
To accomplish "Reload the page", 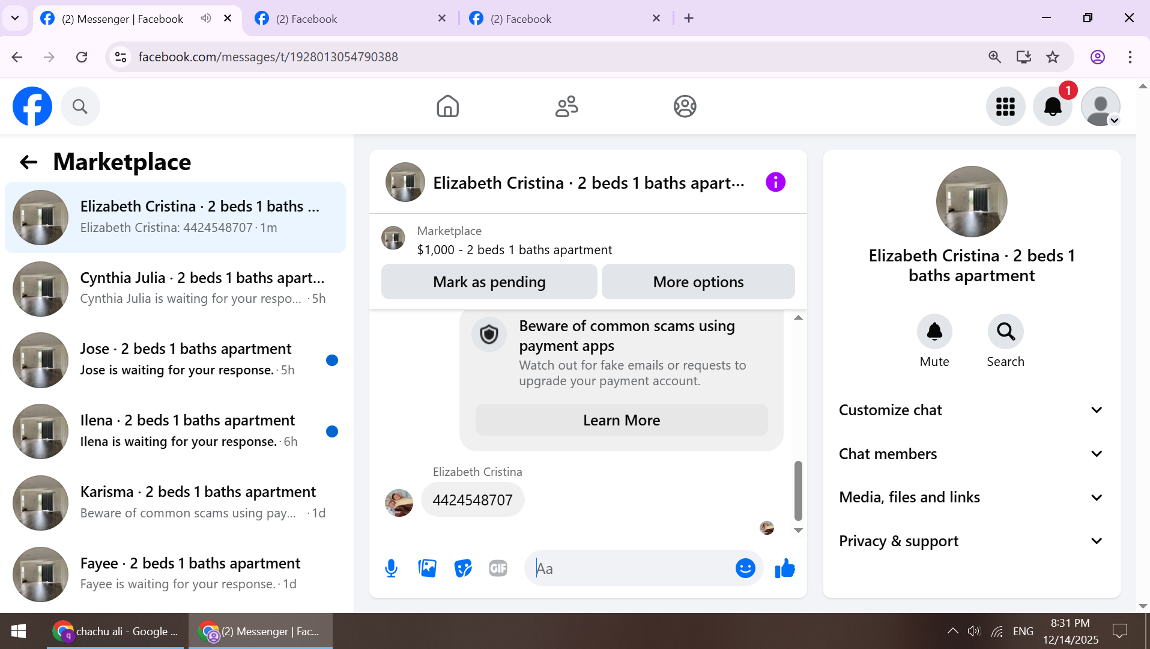I will point(82,57).
